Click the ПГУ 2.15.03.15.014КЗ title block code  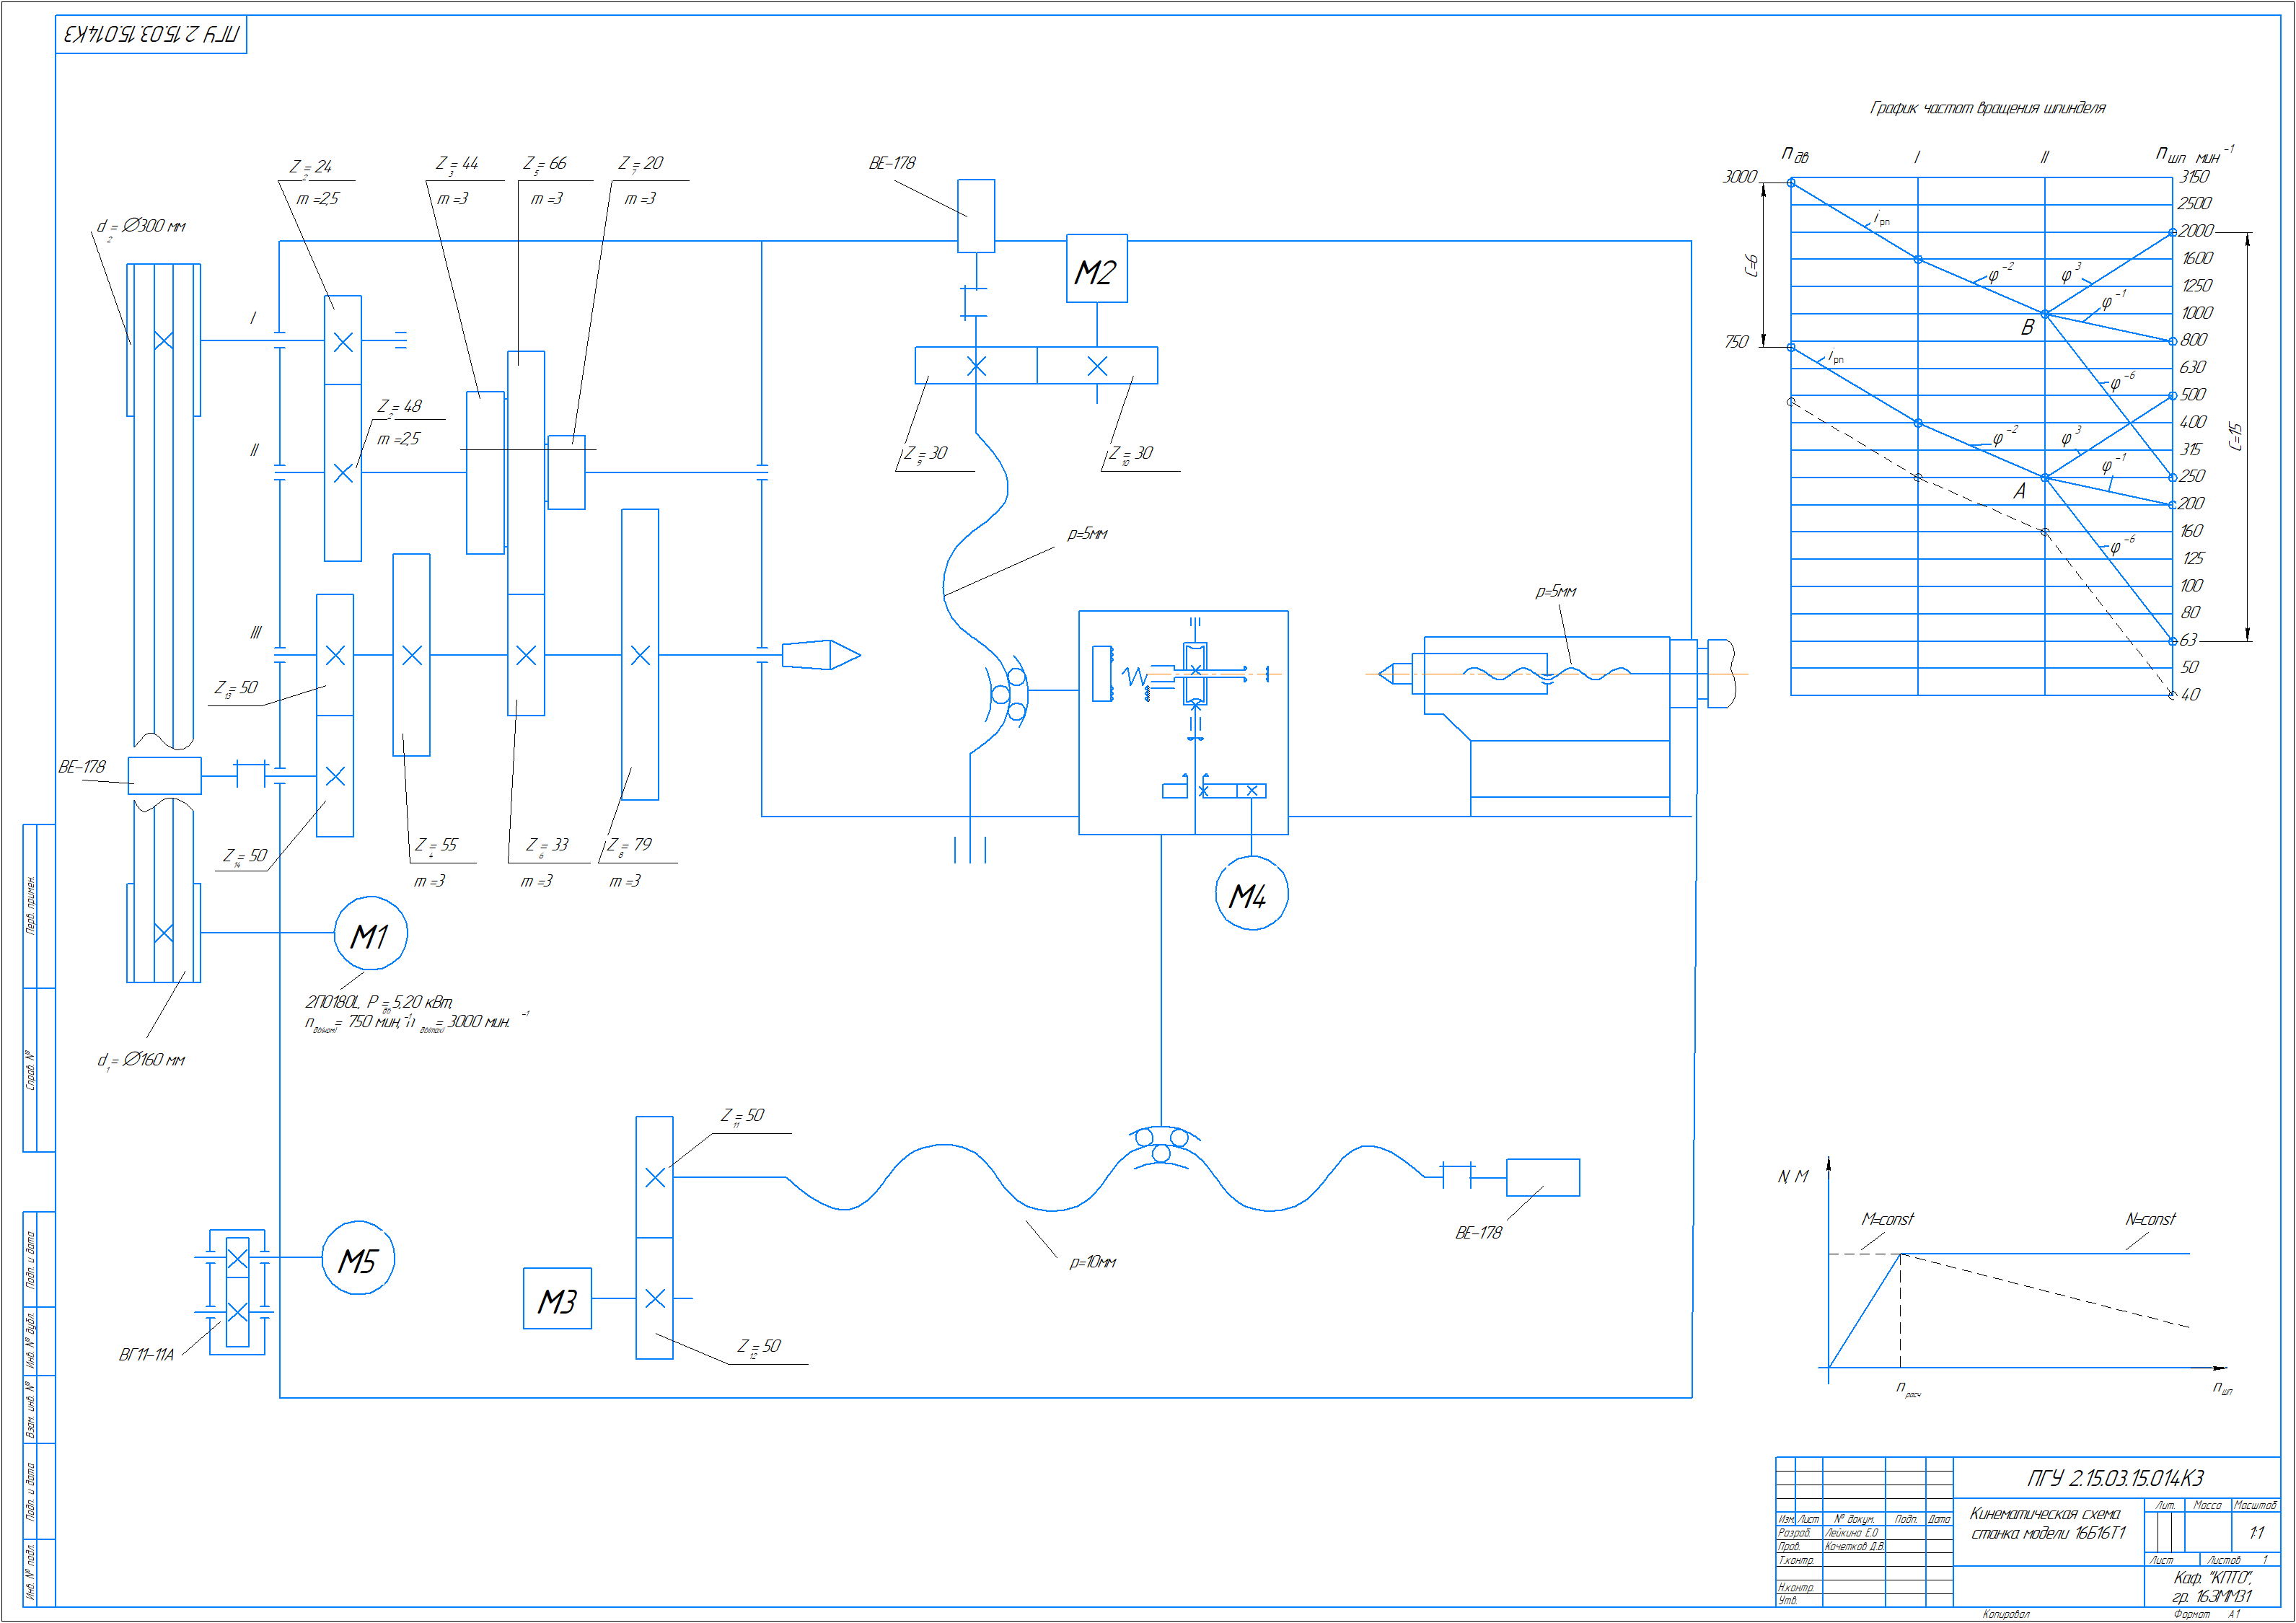click(x=2115, y=1477)
